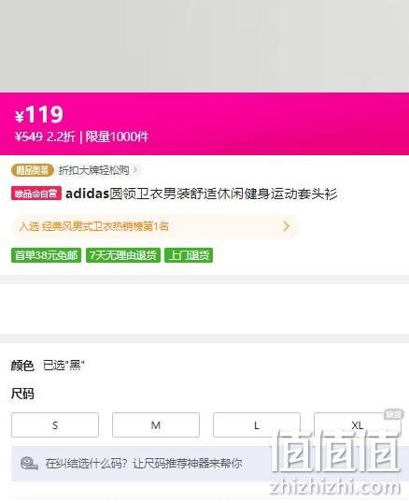The height and width of the screenshot is (503, 409).
Task: Click the ¥549 2.2折 discount text
Action: pyautogui.click(x=45, y=137)
